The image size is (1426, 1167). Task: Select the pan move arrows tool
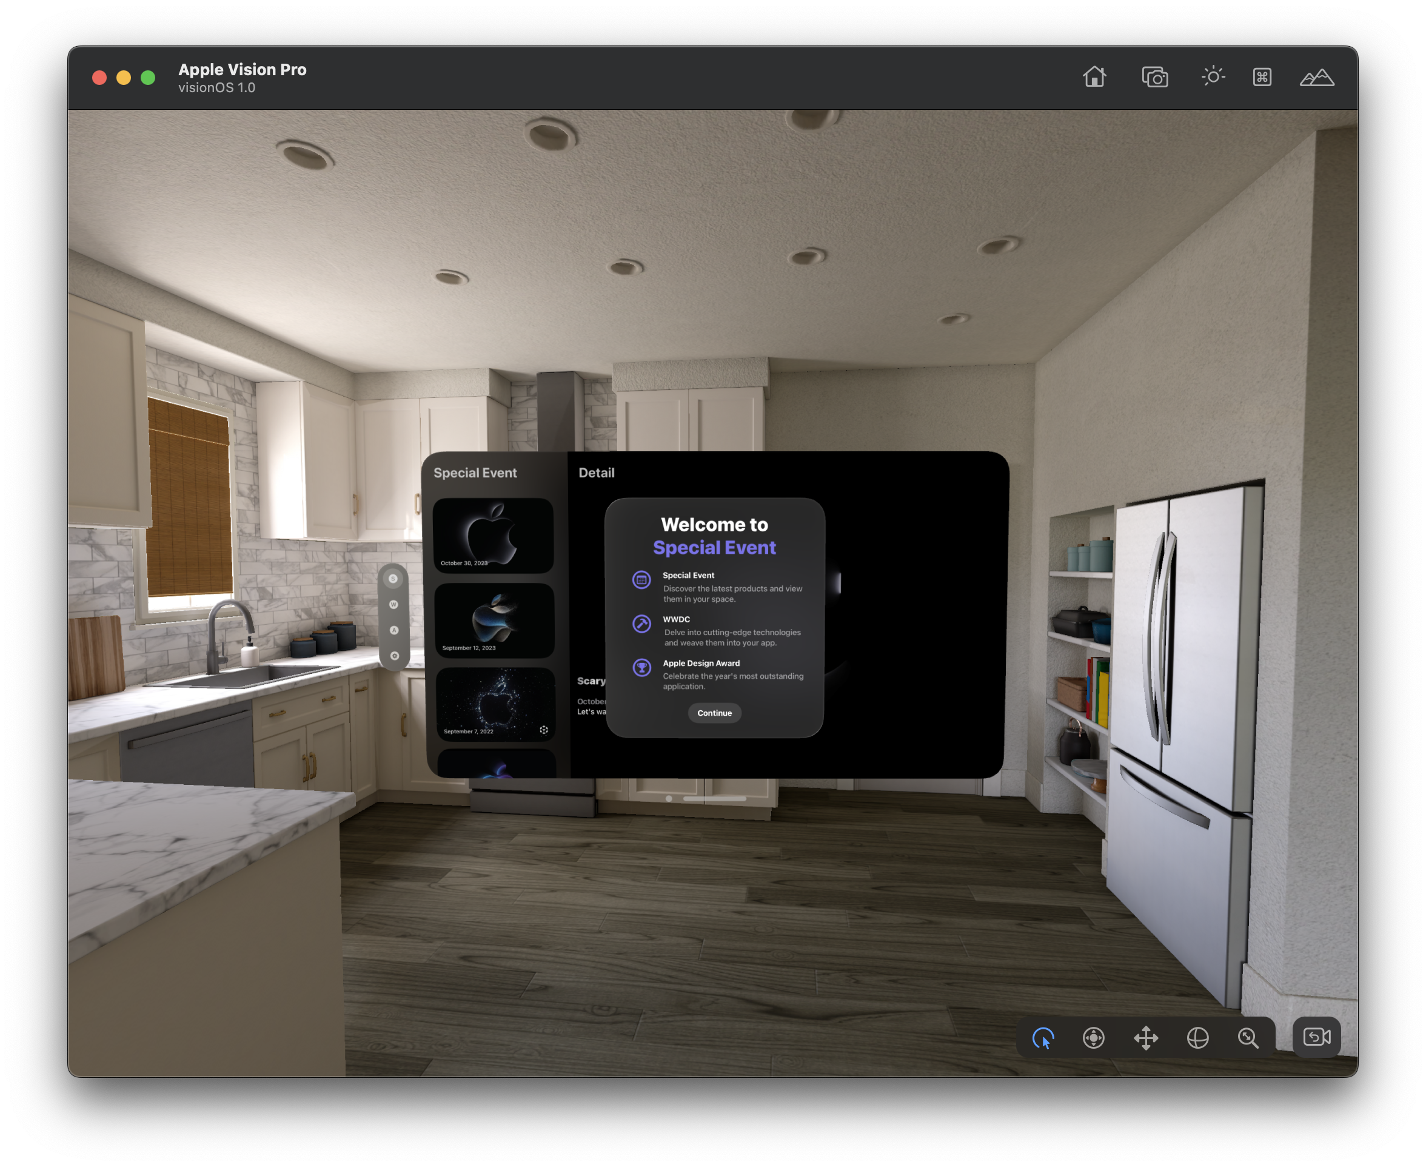[x=1146, y=1038]
